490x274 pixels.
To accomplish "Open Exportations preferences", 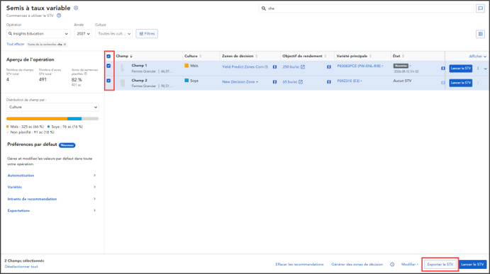I will pos(52,211).
